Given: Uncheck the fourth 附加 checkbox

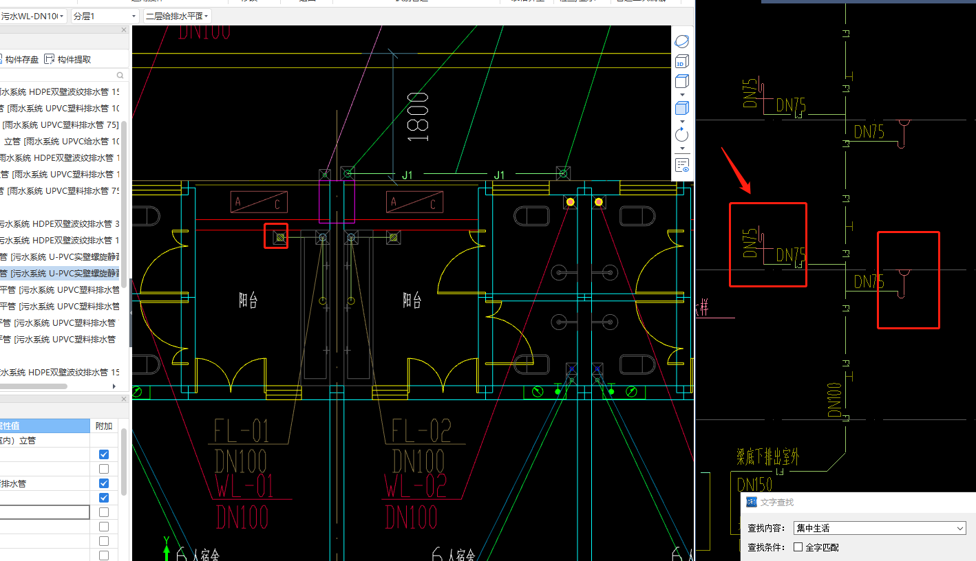Looking at the screenshot, I should tap(104, 498).
